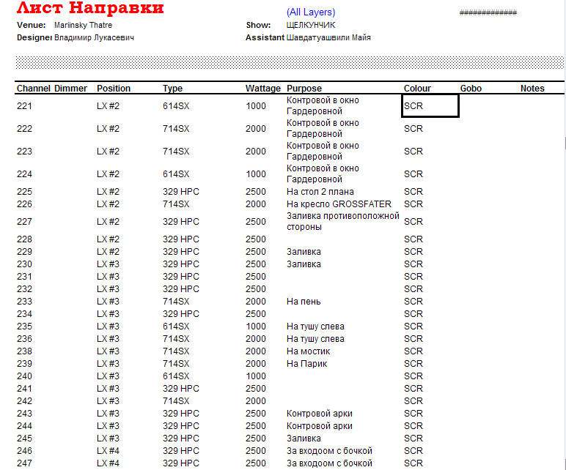Click the 'LX #4' position for channel 246
Screen dimensions: 566x470
click(x=108, y=451)
